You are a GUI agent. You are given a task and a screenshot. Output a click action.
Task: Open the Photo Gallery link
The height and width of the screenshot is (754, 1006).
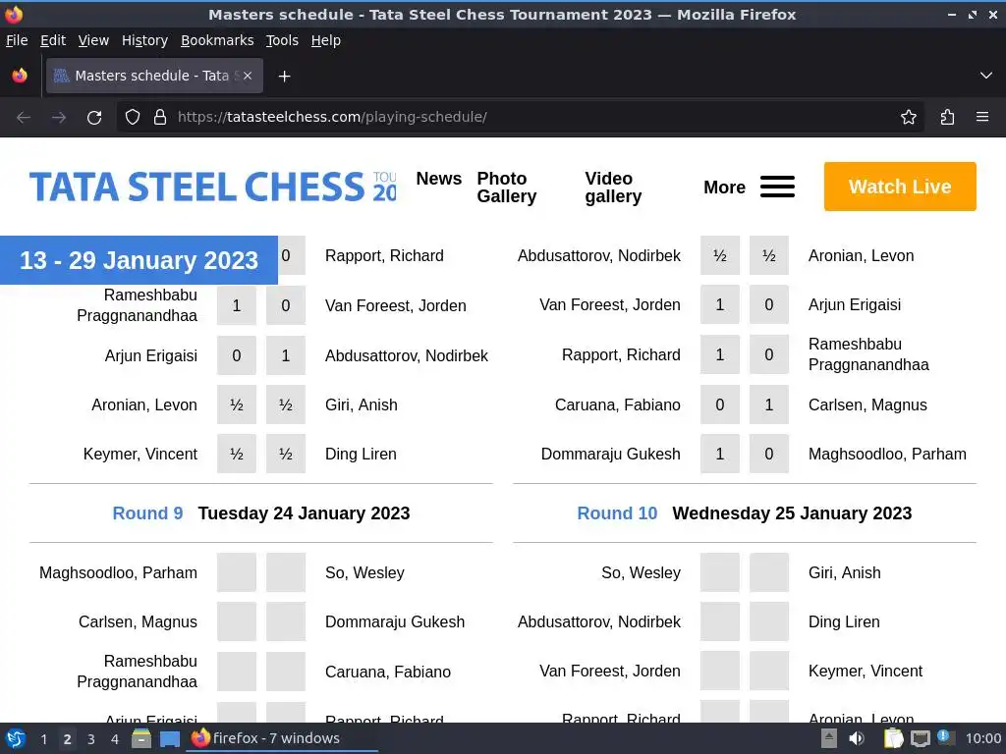click(506, 188)
